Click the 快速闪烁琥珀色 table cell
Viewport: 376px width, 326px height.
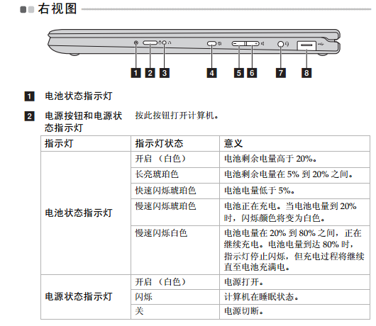[x=175, y=191]
